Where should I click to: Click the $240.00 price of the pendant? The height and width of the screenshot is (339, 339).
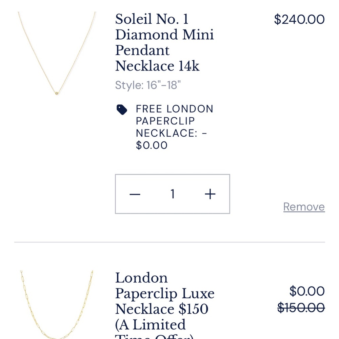pyautogui.click(x=300, y=19)
